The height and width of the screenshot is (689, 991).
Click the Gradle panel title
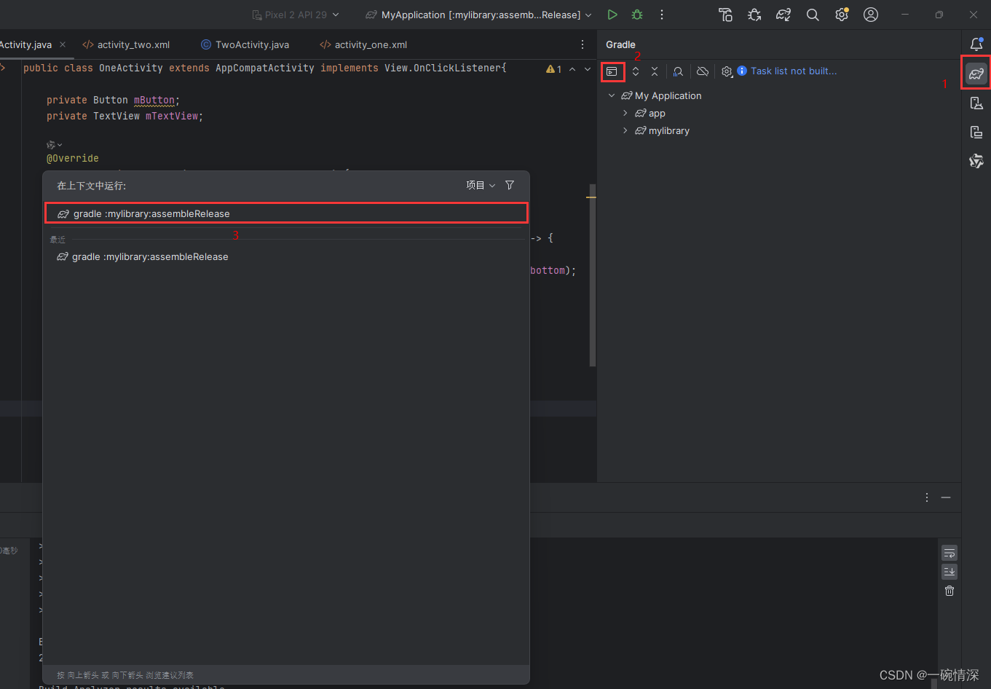(x=620, y=44)
